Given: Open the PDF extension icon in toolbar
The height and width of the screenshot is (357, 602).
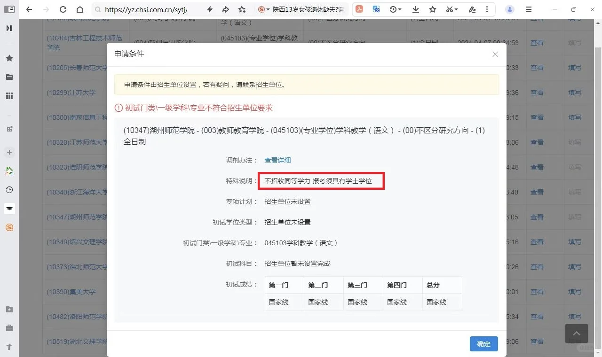Looking at the screenshot, I should [x=359, y=9].
